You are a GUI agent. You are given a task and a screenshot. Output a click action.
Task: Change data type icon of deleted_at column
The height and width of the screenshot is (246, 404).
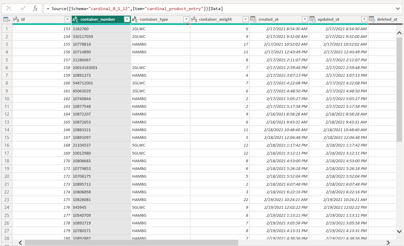pos(372,20)
